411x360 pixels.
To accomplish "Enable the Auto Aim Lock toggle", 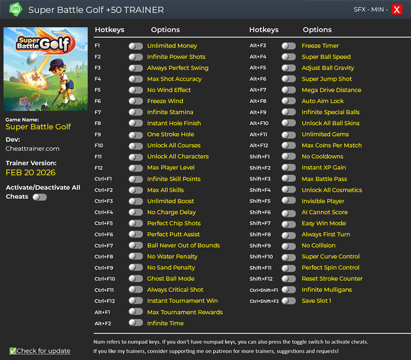I will point(288,101).
